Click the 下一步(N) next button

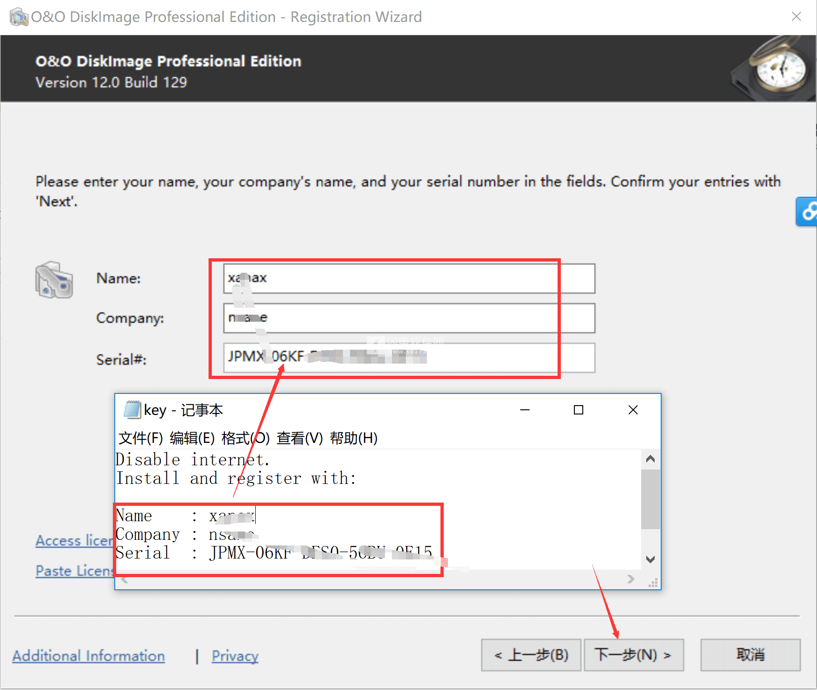(x=634, y=655)
